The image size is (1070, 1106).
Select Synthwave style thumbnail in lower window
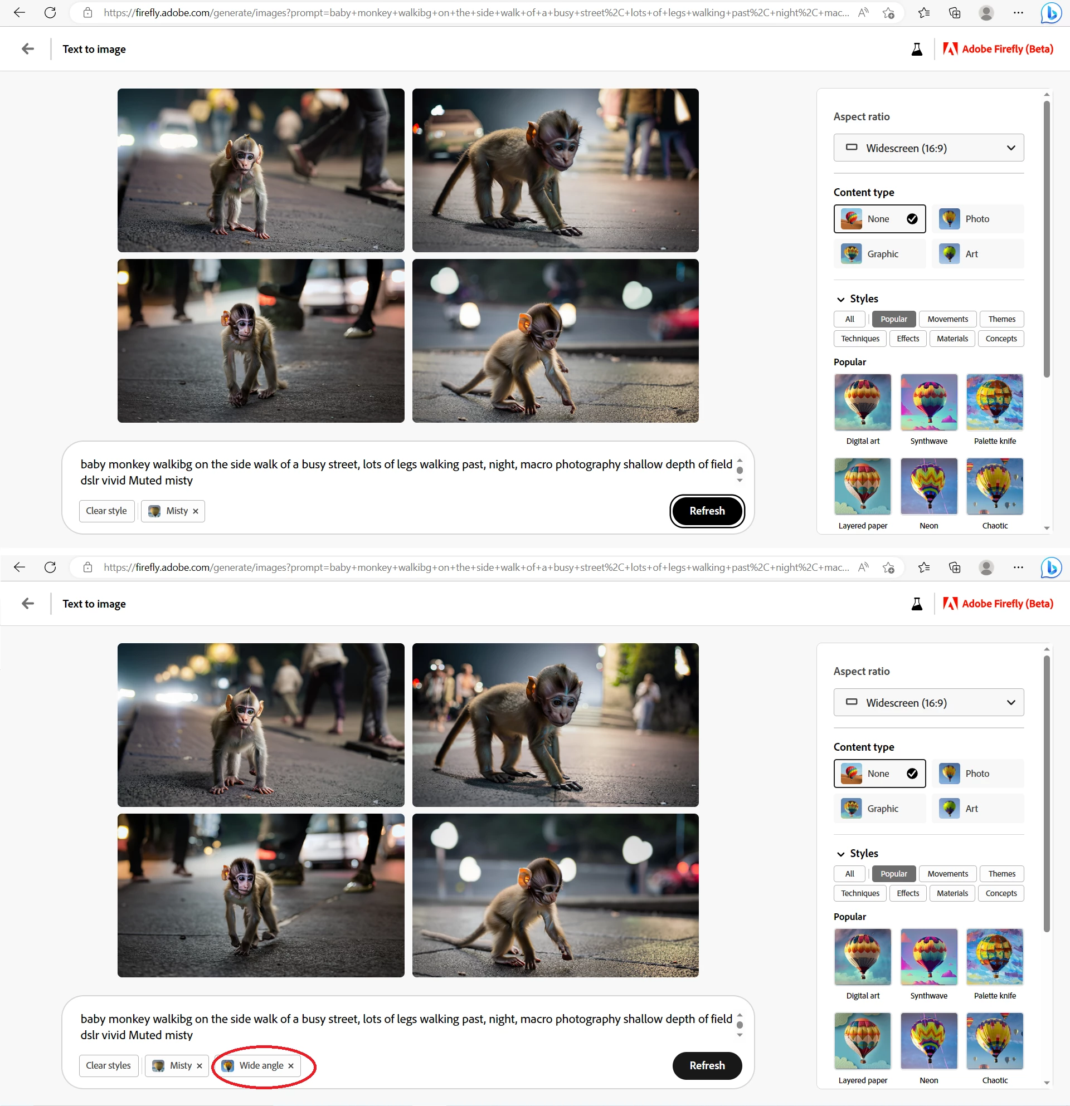pos(928,958)
